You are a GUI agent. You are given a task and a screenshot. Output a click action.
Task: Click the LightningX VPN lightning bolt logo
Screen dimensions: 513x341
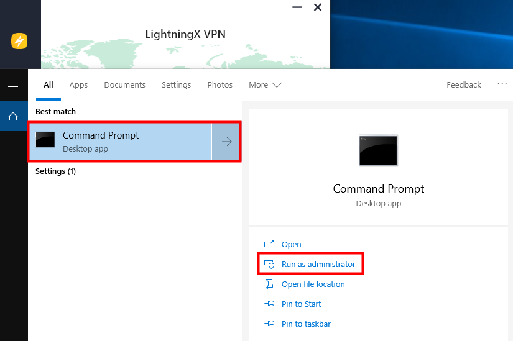click(19, 41)
